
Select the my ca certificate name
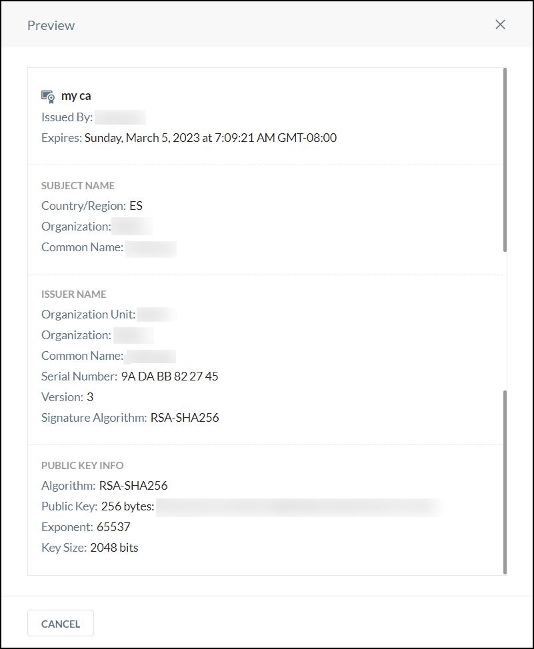point(76,96)
